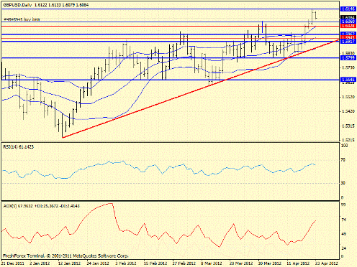Click the 1.5799 price level label

click(x=348, y=57)
